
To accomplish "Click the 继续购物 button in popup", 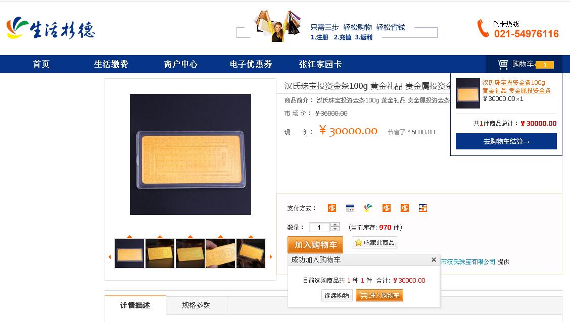I will [337, 295].
